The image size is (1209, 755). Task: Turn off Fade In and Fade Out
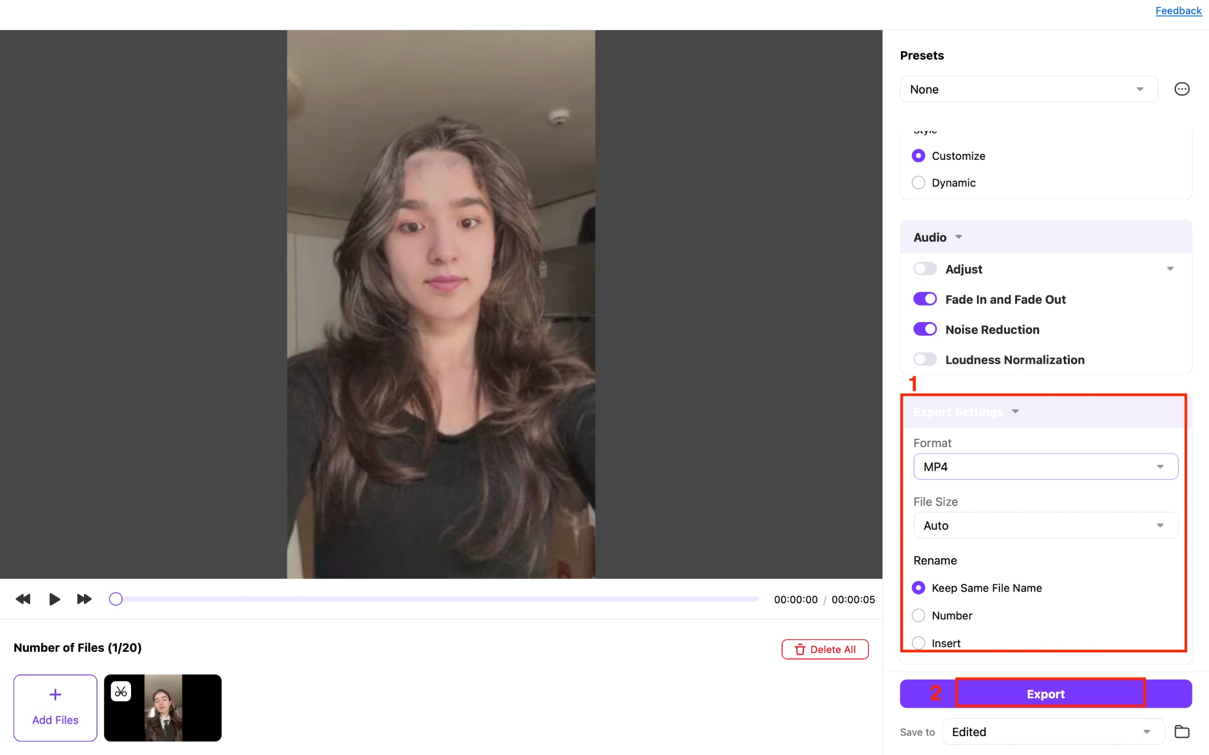[925, 299]
